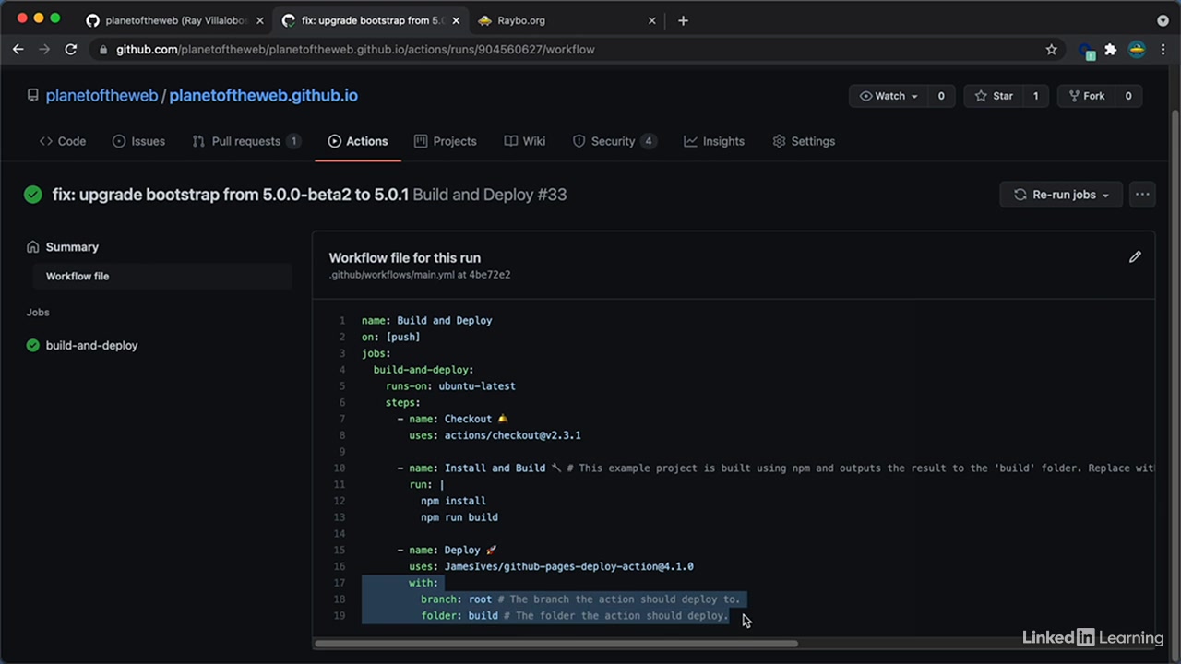The height and width of the screenshot is (664, 1181).
Task: Click 'runs-on: ubuntu-latest' in the code
Action: [451, 386]
